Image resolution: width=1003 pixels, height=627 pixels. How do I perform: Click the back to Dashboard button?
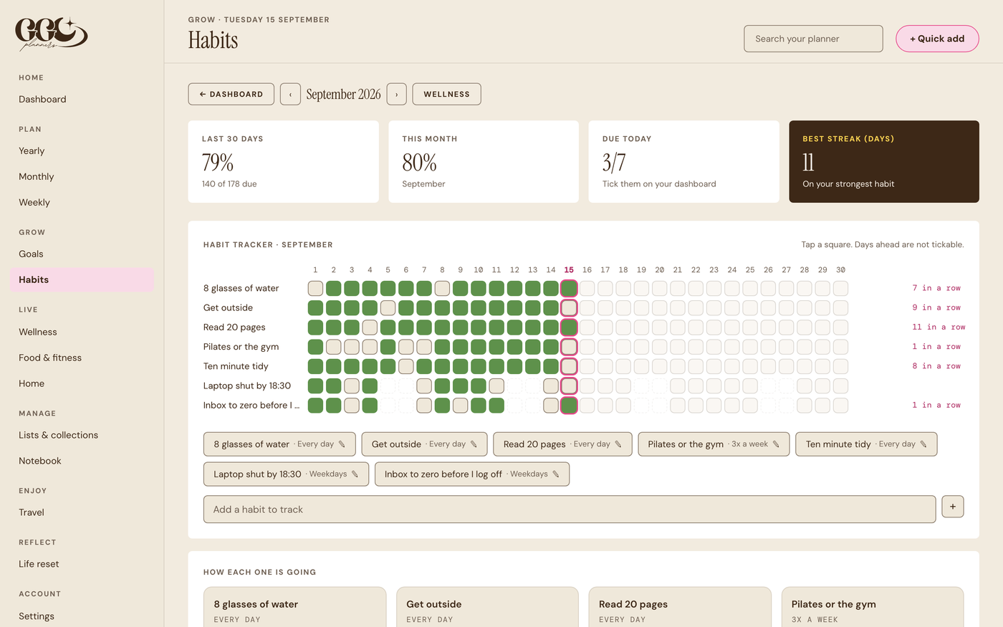pos(231,94)
